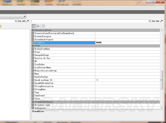
Task: Toggle match case (Aa) on left search
Action: click(x=20, y=21)
